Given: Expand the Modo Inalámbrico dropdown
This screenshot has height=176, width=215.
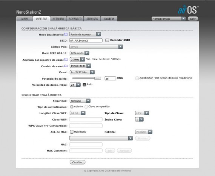Looking at the screenshot, I should (x=85, y=34).
